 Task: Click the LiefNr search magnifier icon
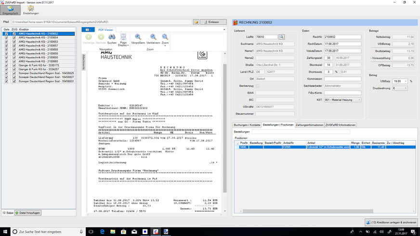282,37
